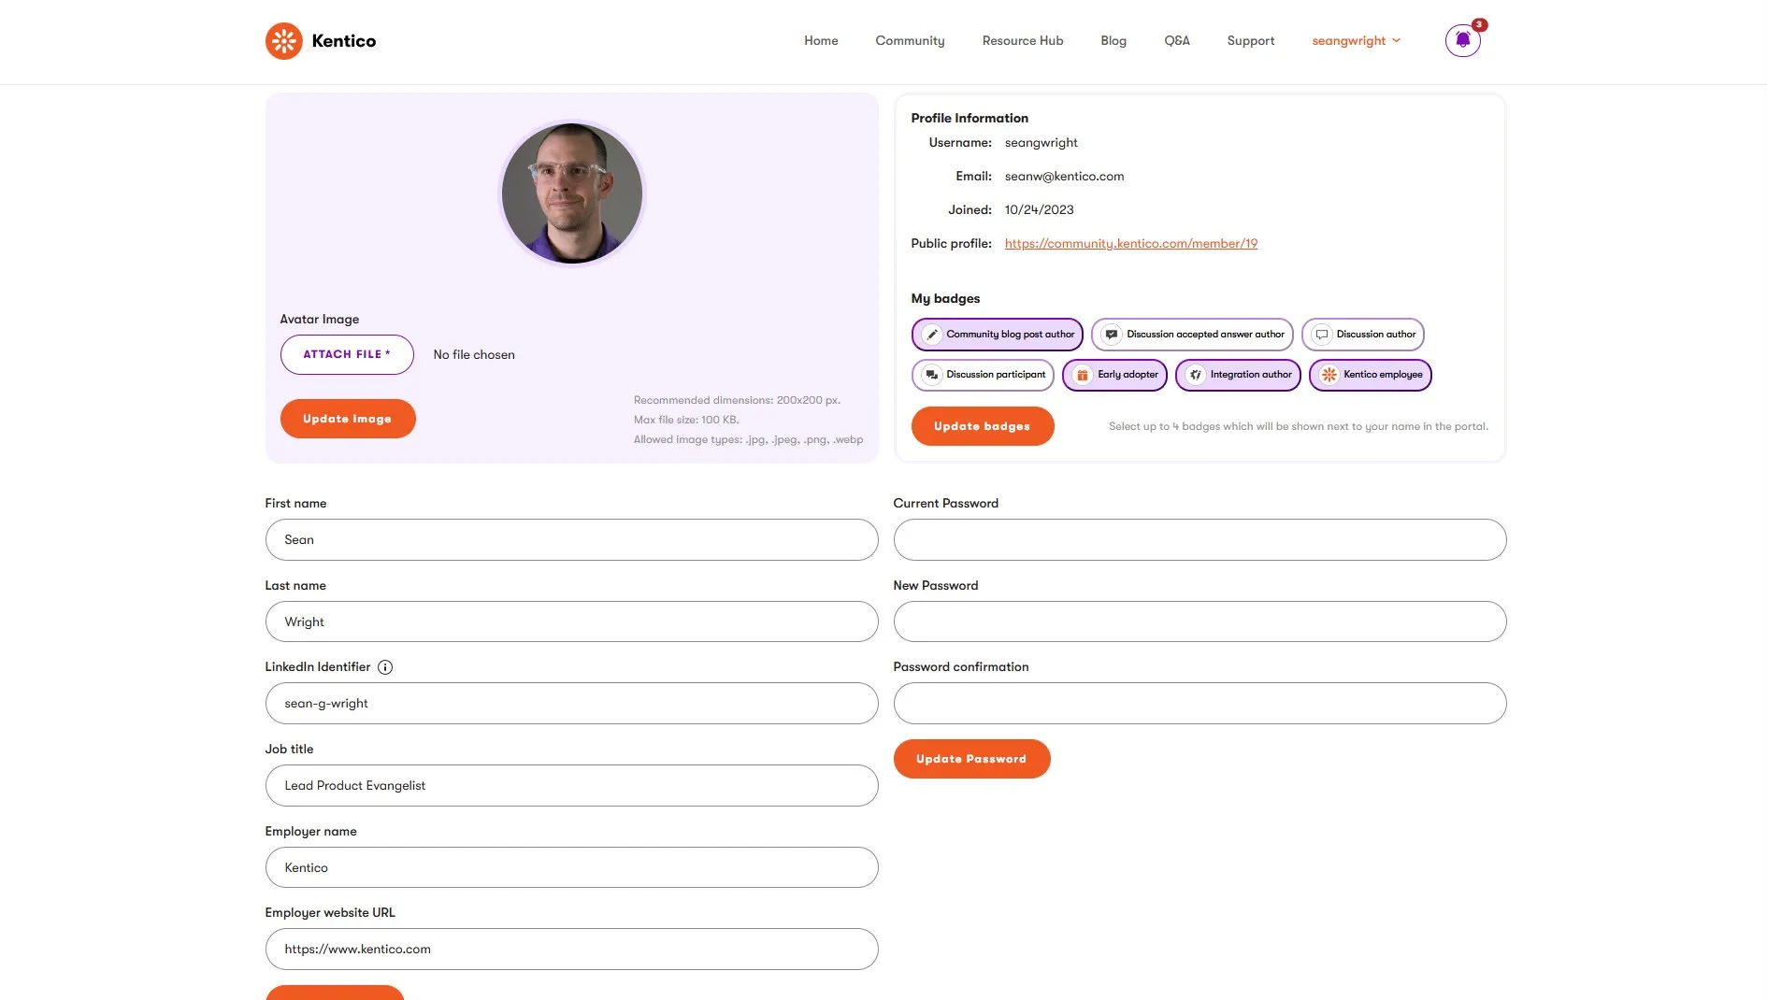
Task: Open Resource Hub in navigation
Action: pyautogui.click(x=1023, y=41)
